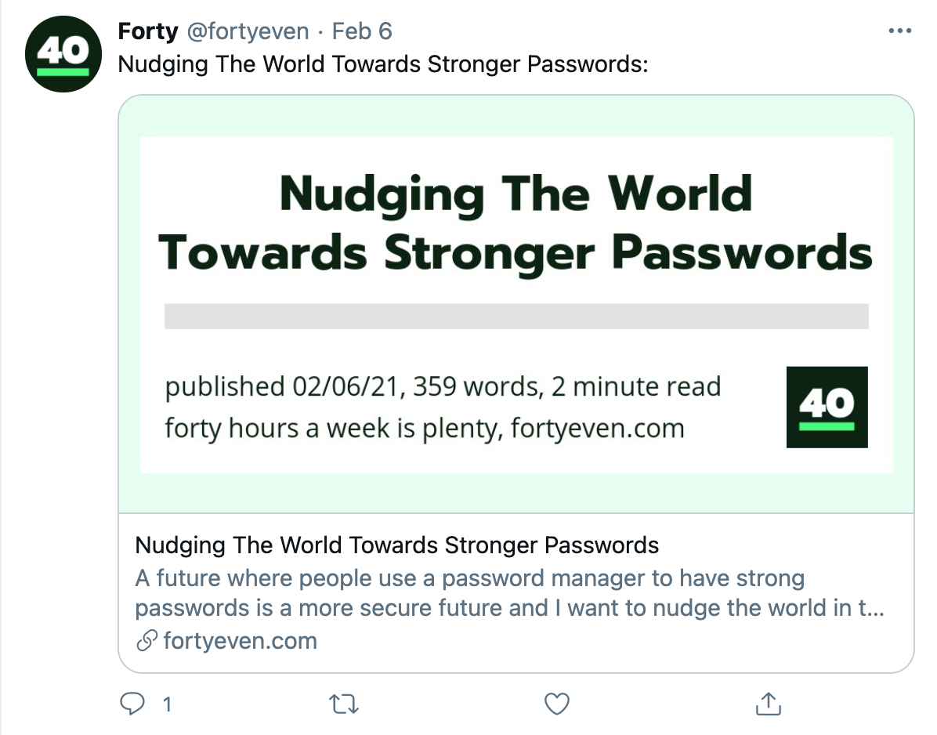937x735 pixels.
Task: Open the share tweet icon
Action: 769,704
